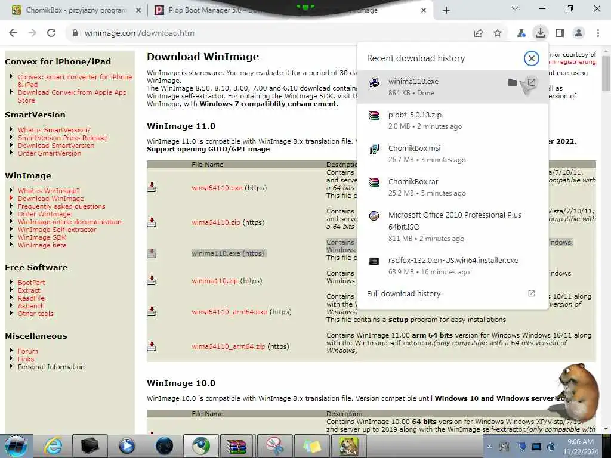Screen dimensions: 611x458
Task: Show hidden system tray icons
Action: pyautogui.click(x=489, y=447)
